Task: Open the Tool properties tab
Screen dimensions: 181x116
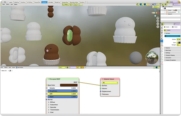Action: tap(162, 27)
